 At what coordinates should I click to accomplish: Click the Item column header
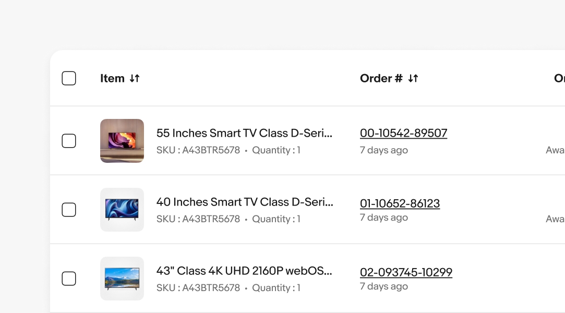coord(111,78)
